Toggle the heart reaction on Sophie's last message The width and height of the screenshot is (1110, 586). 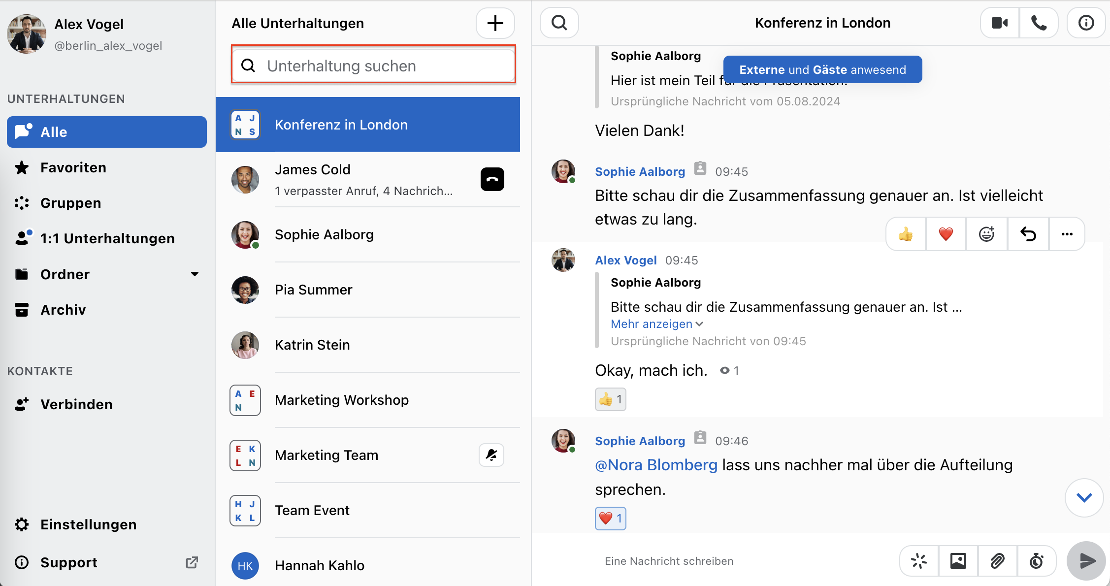[610, 519]
